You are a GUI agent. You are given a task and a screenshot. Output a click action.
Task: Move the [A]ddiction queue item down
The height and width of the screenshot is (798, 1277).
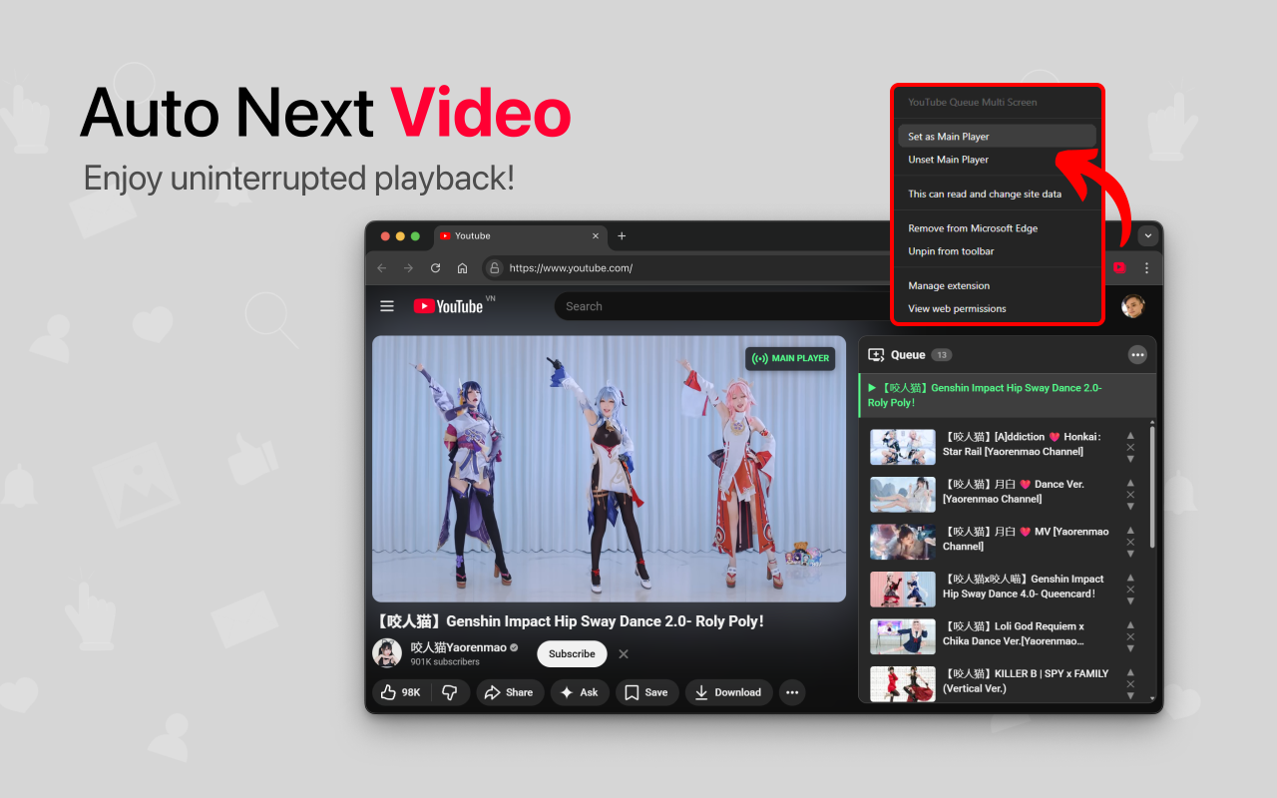coord(1130,459)
